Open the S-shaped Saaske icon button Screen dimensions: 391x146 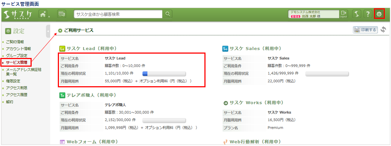point(356,14)
